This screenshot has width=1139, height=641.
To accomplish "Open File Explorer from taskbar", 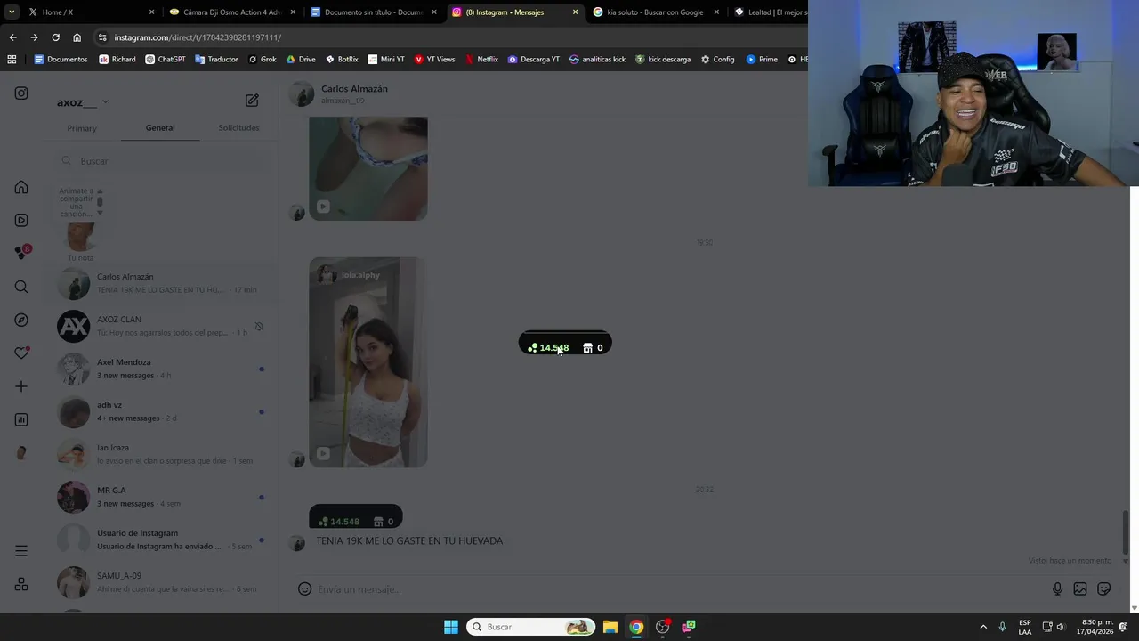I will [x=610, y=627].
